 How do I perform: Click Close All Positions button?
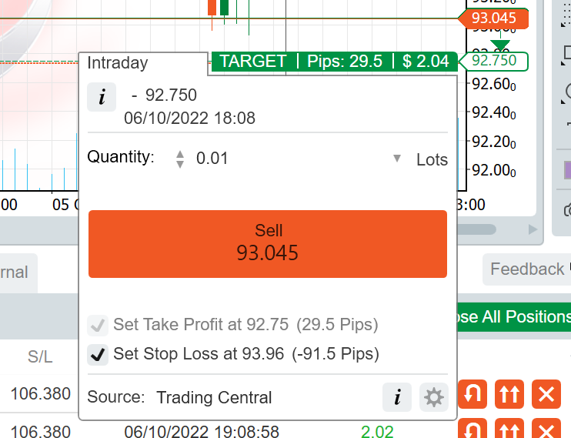[514, 316]
